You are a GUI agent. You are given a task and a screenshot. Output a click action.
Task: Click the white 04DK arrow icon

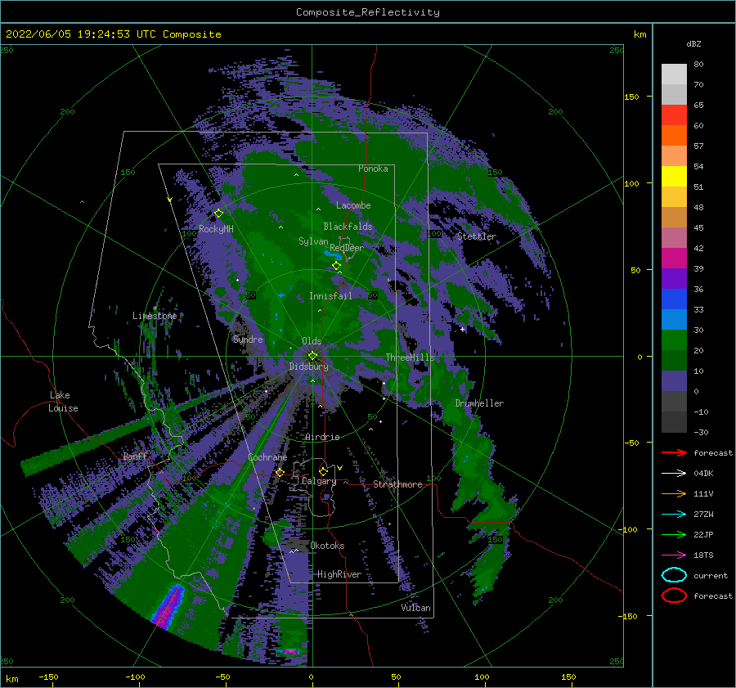674,474
